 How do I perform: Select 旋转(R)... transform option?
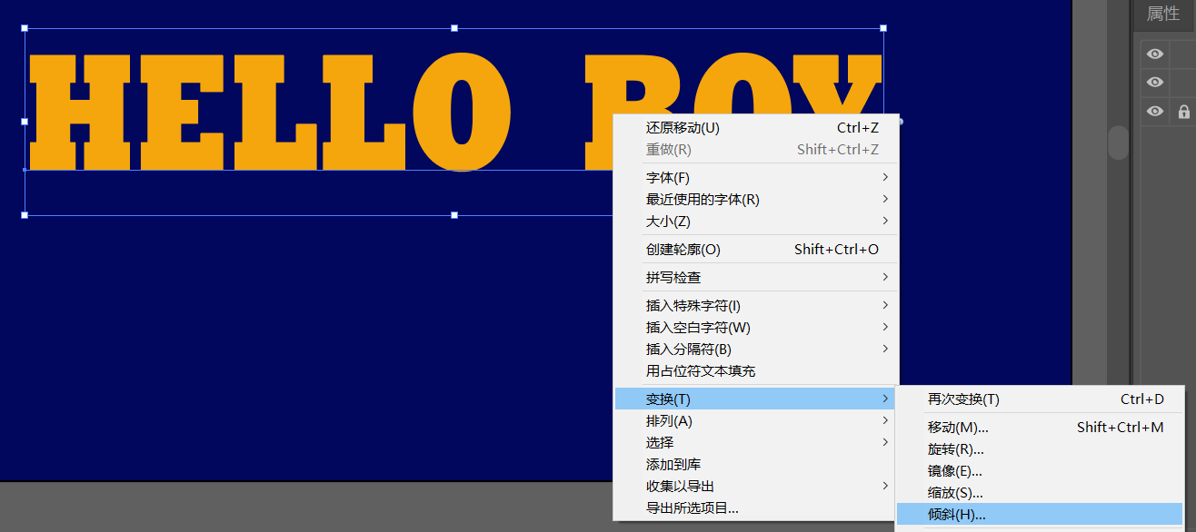pyautogui.click(x=1040, y=449)
